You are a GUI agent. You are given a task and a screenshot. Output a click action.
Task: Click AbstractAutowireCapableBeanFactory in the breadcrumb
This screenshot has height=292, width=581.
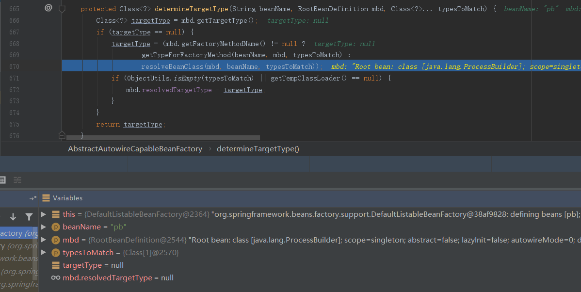tap(135, 149)
